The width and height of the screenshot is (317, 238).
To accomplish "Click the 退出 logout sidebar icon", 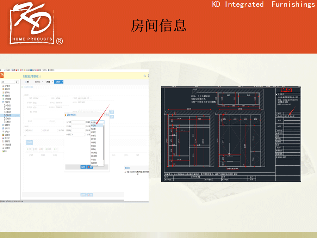I will (5, 151).
